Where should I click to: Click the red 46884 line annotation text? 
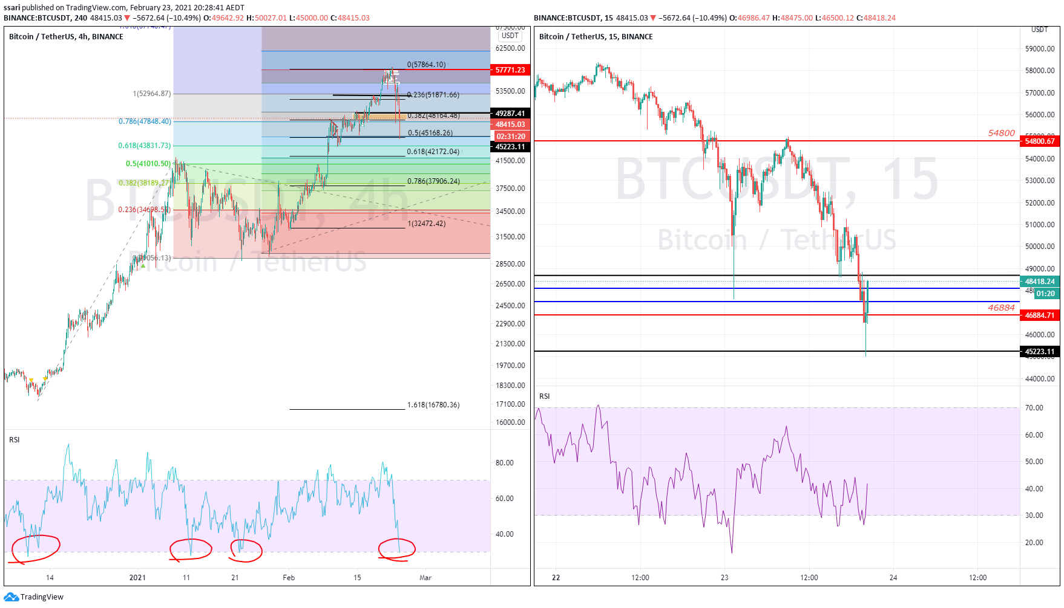pos(1002,308)
